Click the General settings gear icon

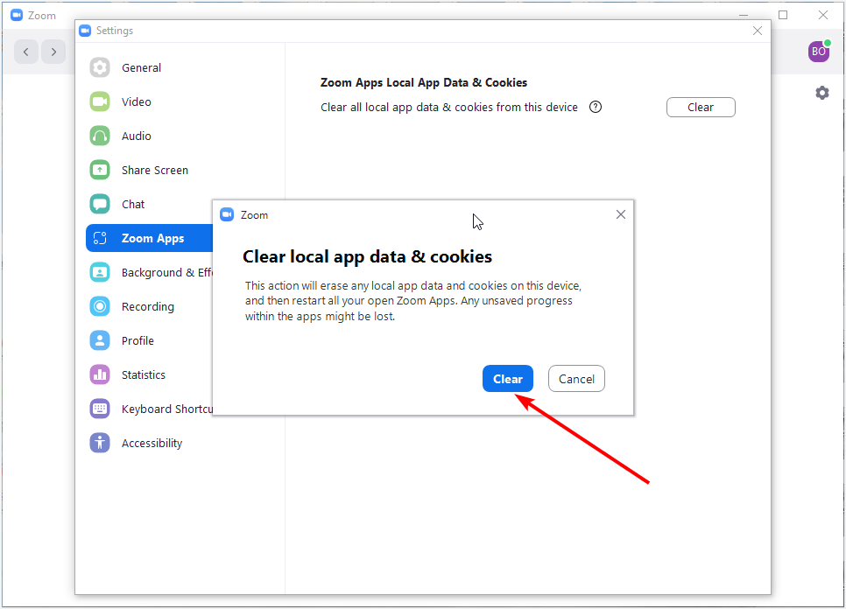[x=100, y=67]
